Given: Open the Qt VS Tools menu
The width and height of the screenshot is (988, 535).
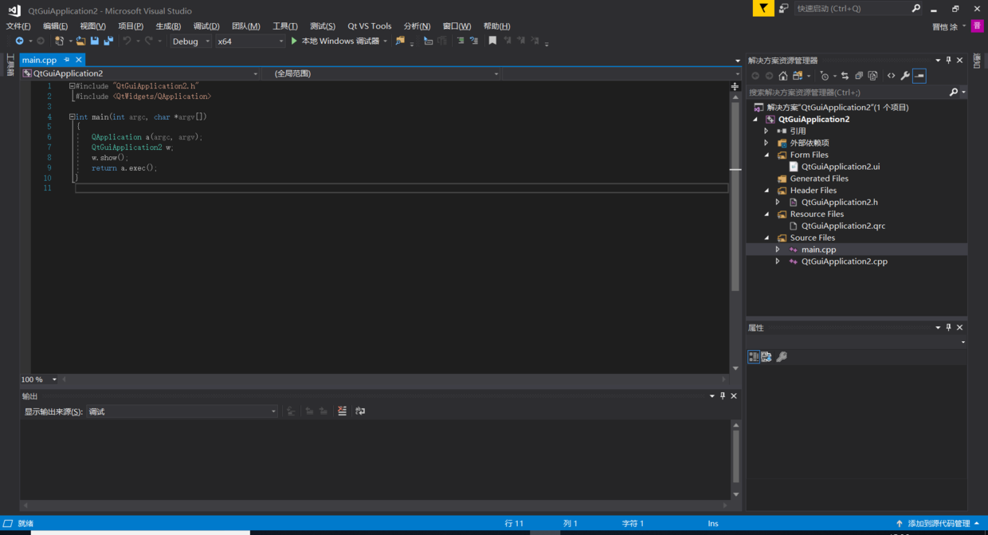Looking at the screenshot, I should click(x=370, y=26).
